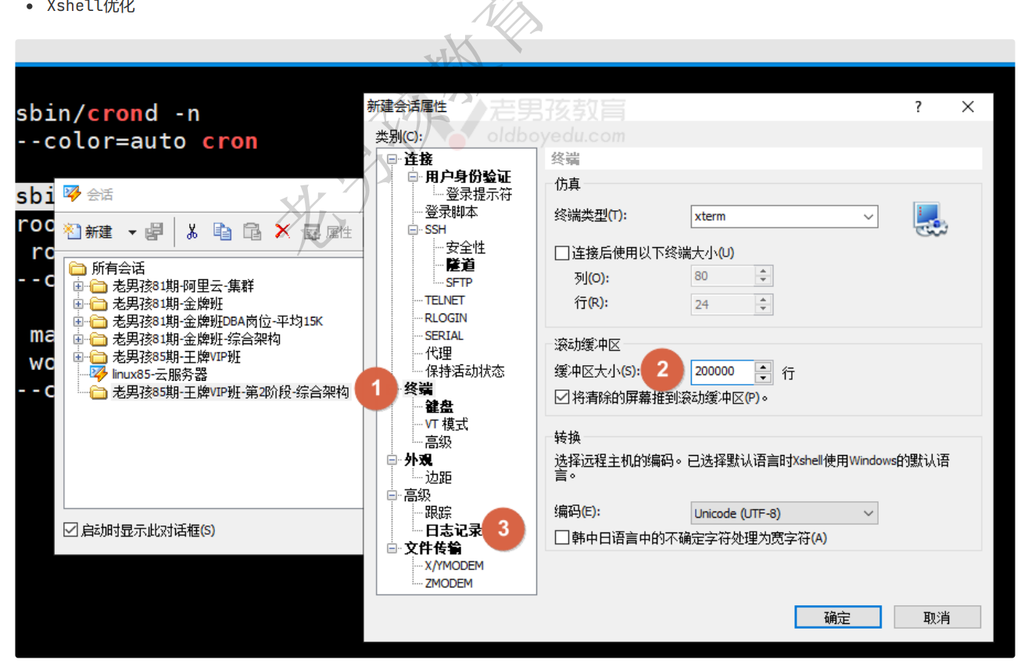Viewport: 1028px width, 667px height.
Task: Click the 列 field showing 80
Action: coord(723,275)
